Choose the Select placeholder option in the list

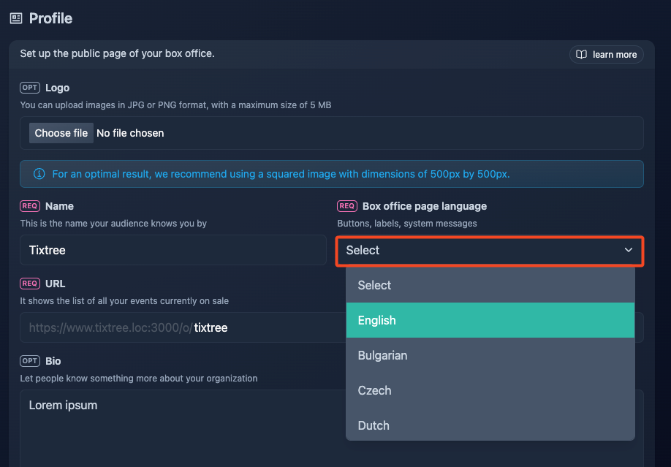[490, 285]
